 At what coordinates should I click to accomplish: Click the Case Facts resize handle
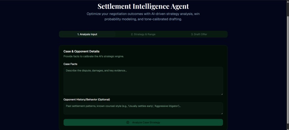pyautogui.click(x=222, y=94)
